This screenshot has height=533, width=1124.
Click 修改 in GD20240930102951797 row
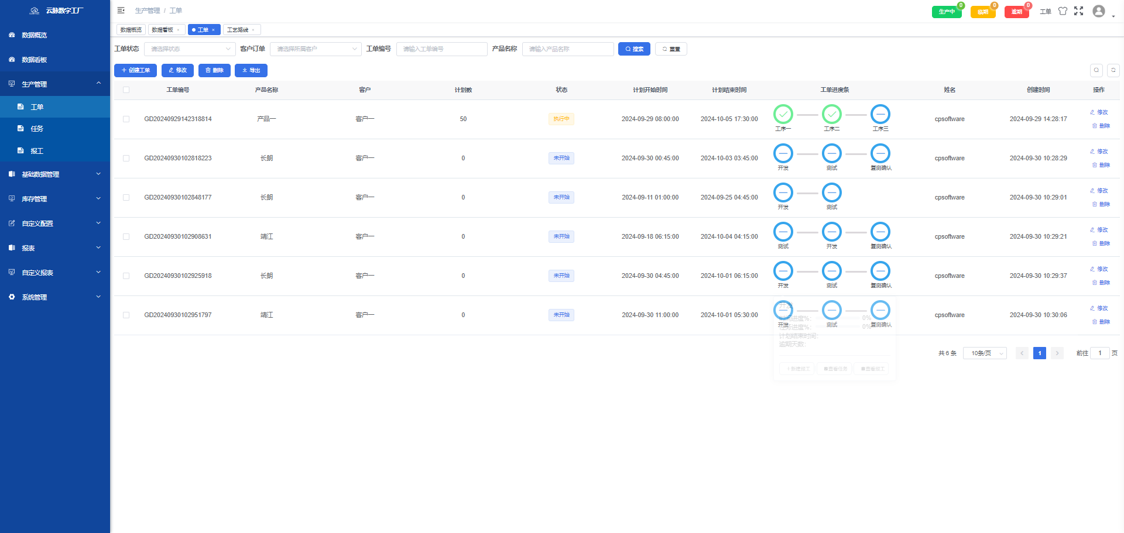pyautogui.click(x=1099, y=308)
